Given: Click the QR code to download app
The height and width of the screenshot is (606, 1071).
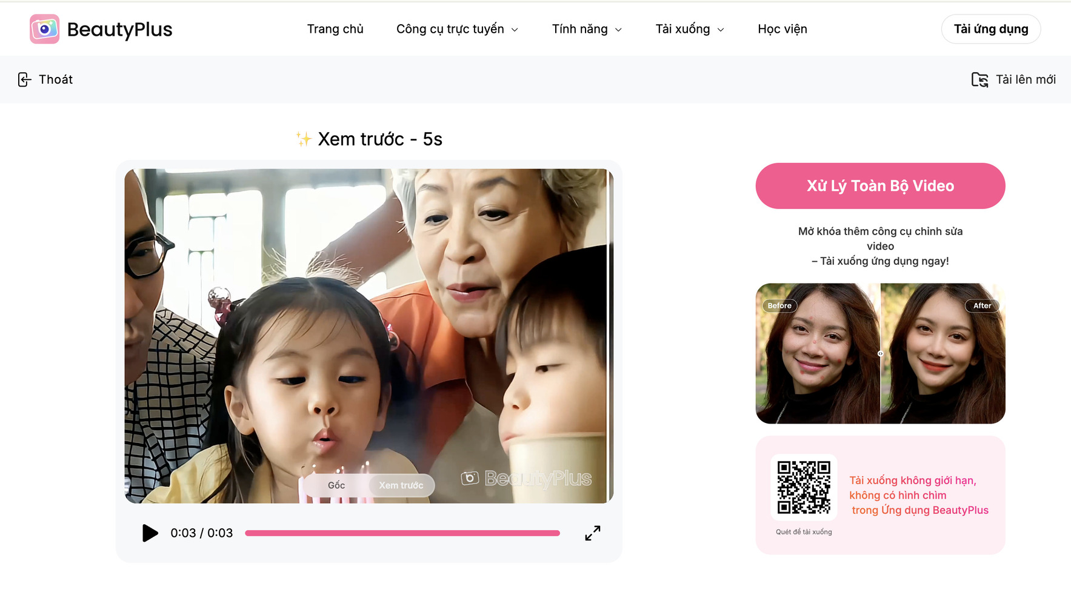Looking at the screenshot, I should 804,487.
